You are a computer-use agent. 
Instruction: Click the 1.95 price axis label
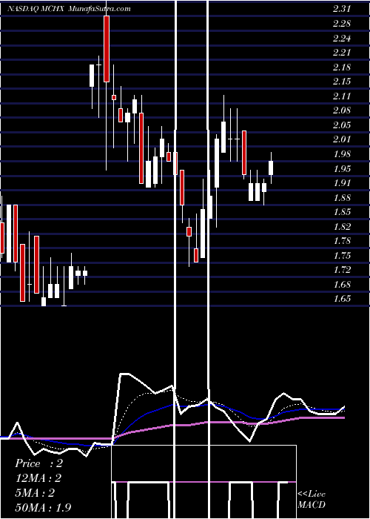(342, 168)
